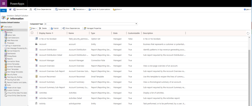
Task: Expand the Plug-in Assemblies tree node
Action: click(x=3, y=46)
